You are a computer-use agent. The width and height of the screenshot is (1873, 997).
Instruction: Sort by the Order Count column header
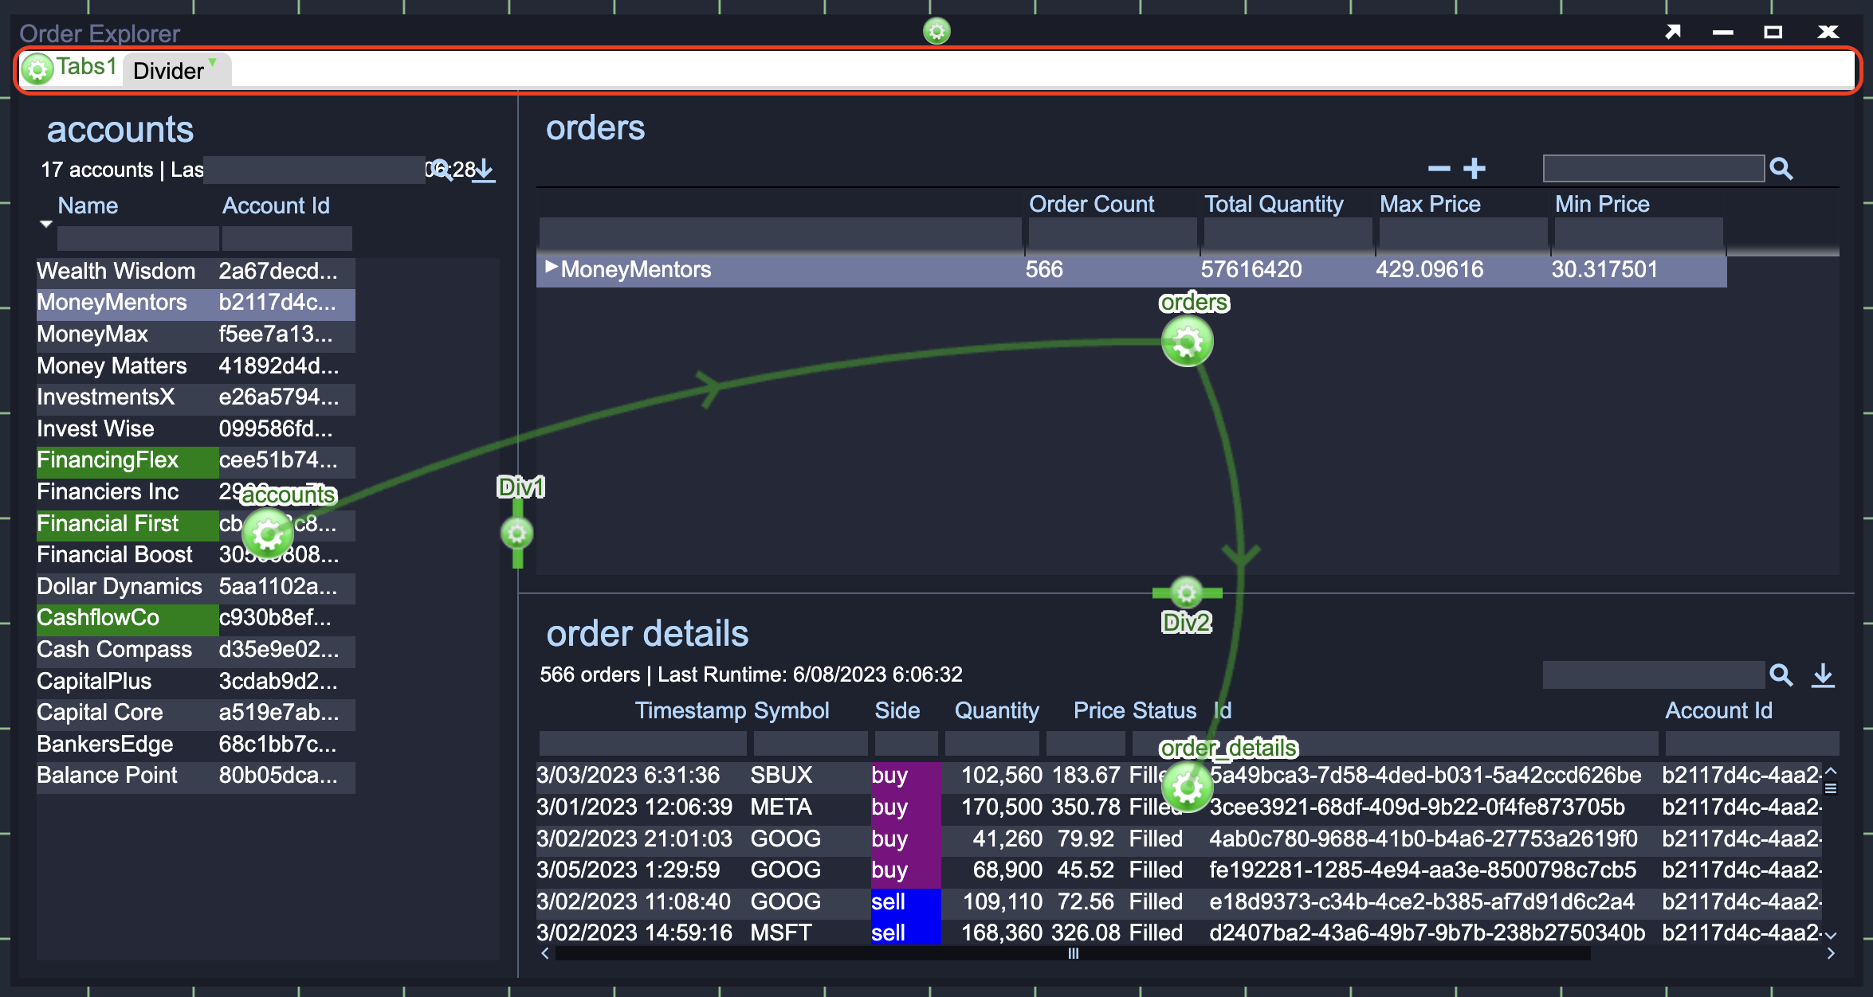tap(1090, 205)
